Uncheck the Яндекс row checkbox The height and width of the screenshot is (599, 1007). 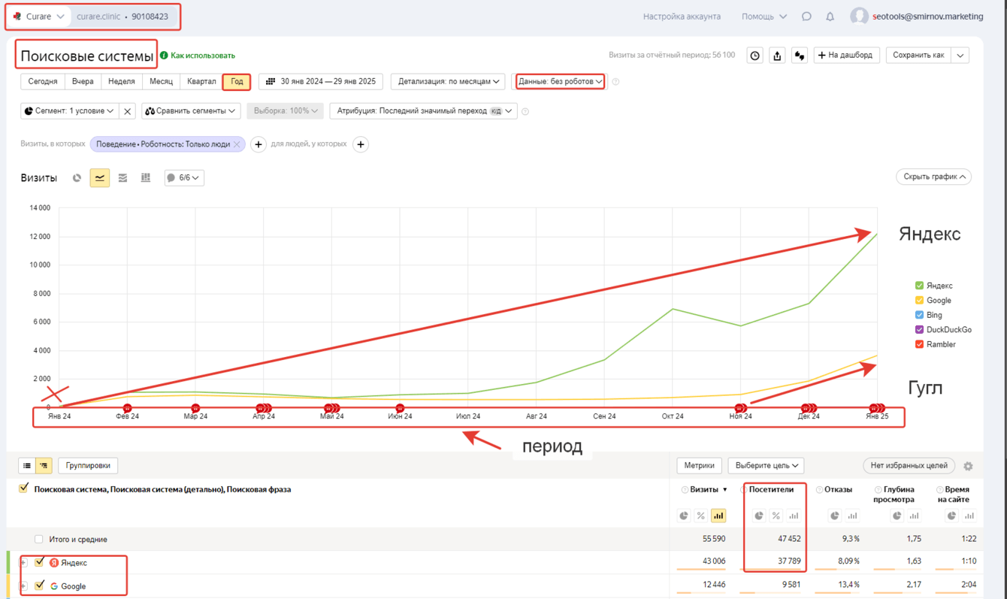(40, 562)
